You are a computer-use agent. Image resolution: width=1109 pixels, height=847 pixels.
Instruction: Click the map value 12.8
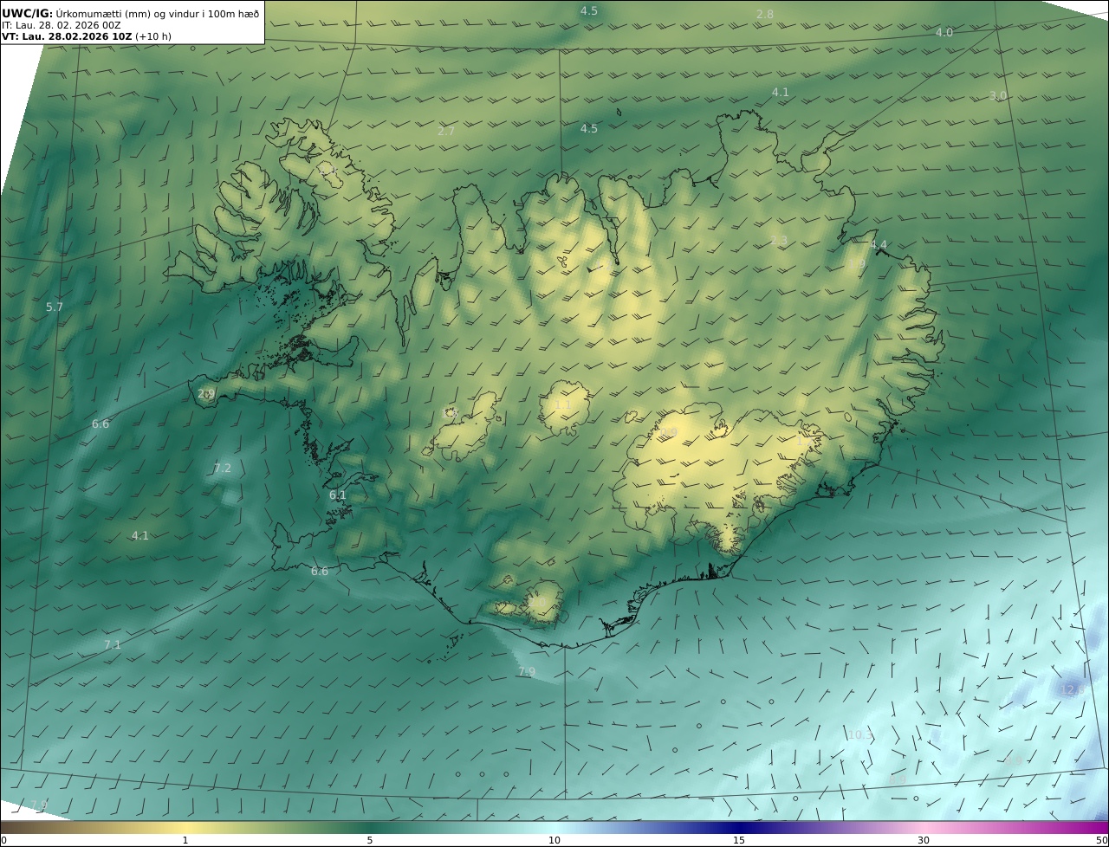pyautogui.click(x=1073, y=690)
